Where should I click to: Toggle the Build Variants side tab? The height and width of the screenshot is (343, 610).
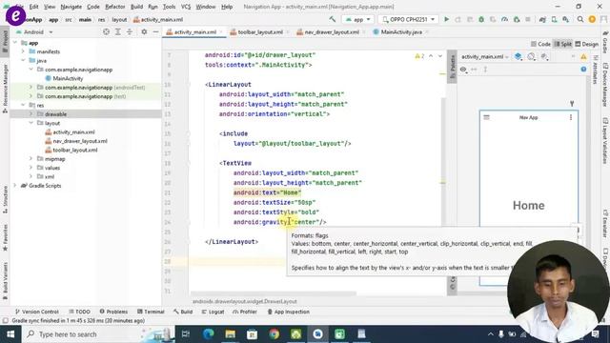click(5, 281)
